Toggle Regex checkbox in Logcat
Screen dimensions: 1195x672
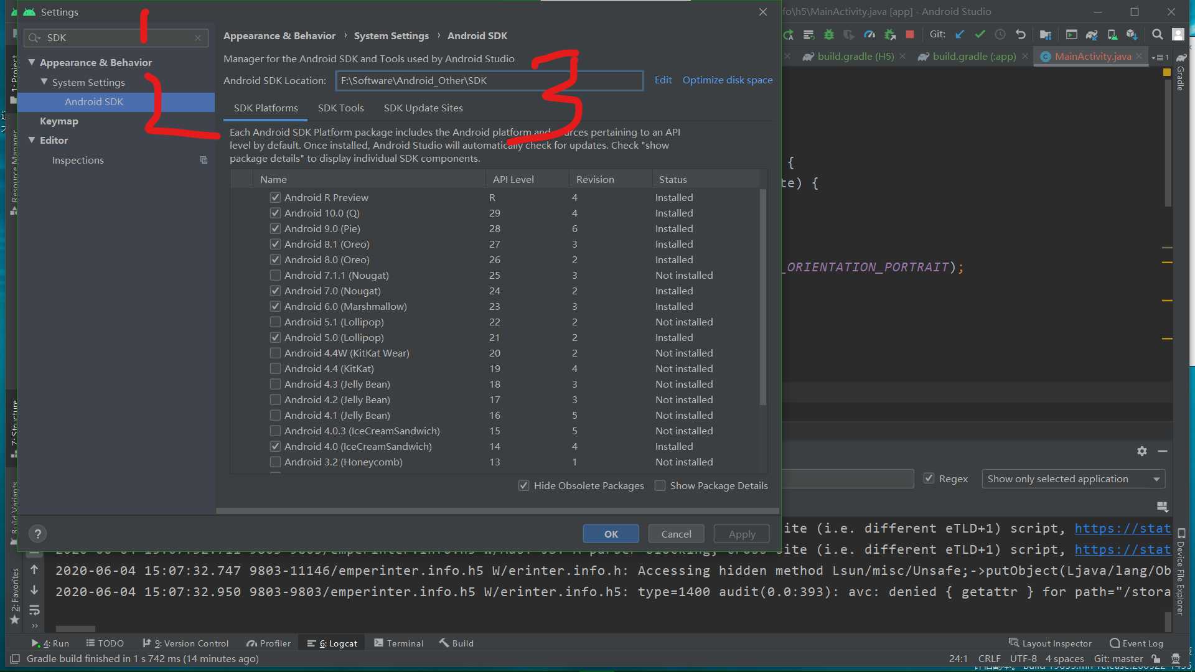click(x=929, y=478)
